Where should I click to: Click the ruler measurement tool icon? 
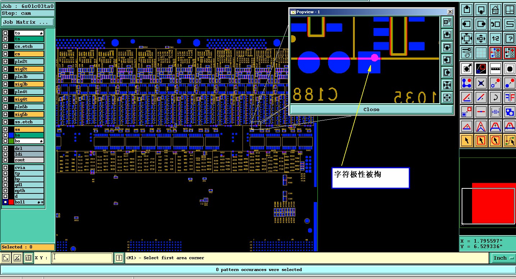(x=495, y=69)
